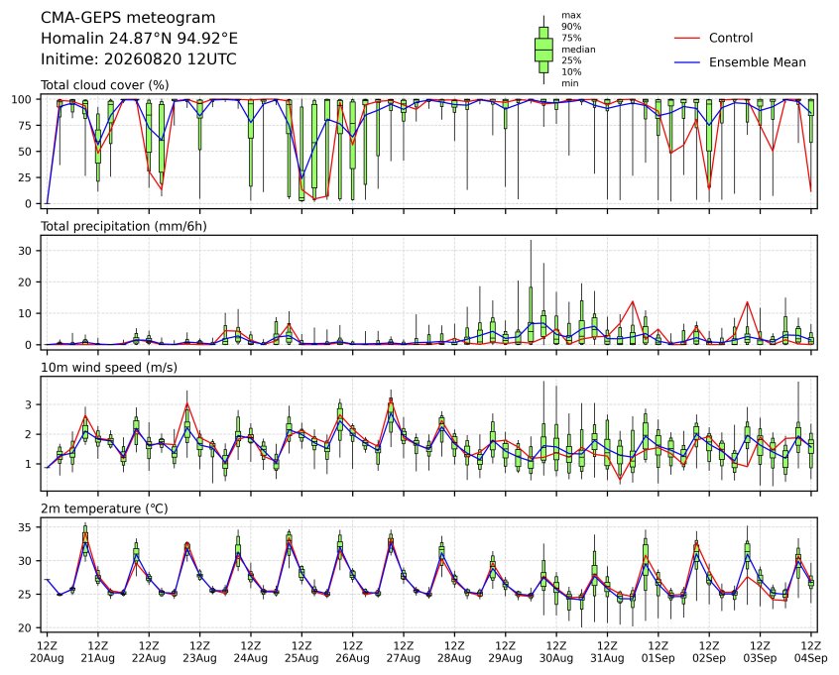Click the '12Z 22Aug' x-axis label
Viewport: 839px width, 675px height.
pos(149,652)
